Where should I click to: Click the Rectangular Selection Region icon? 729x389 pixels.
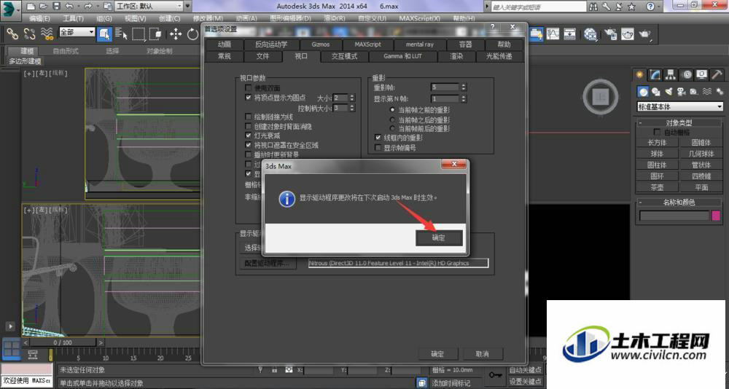138,34
